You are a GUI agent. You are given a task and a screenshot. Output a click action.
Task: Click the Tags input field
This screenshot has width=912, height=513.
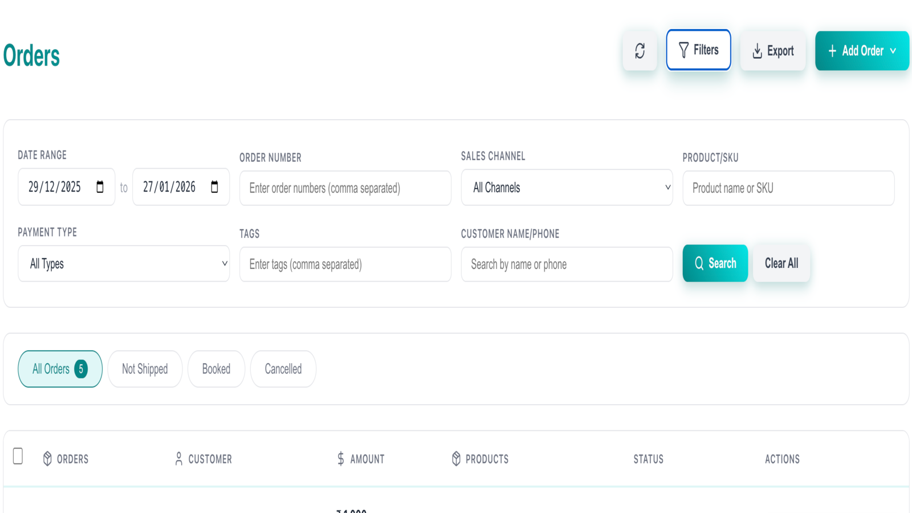345,264
